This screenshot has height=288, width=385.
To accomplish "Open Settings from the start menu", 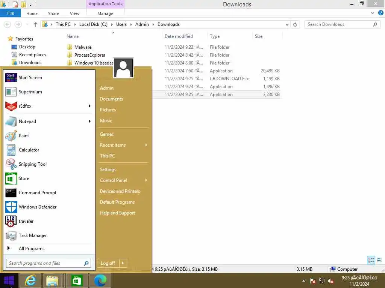I will pyautogui.click(x=108, y=169).
